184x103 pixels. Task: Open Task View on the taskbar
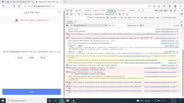[55, 101]
